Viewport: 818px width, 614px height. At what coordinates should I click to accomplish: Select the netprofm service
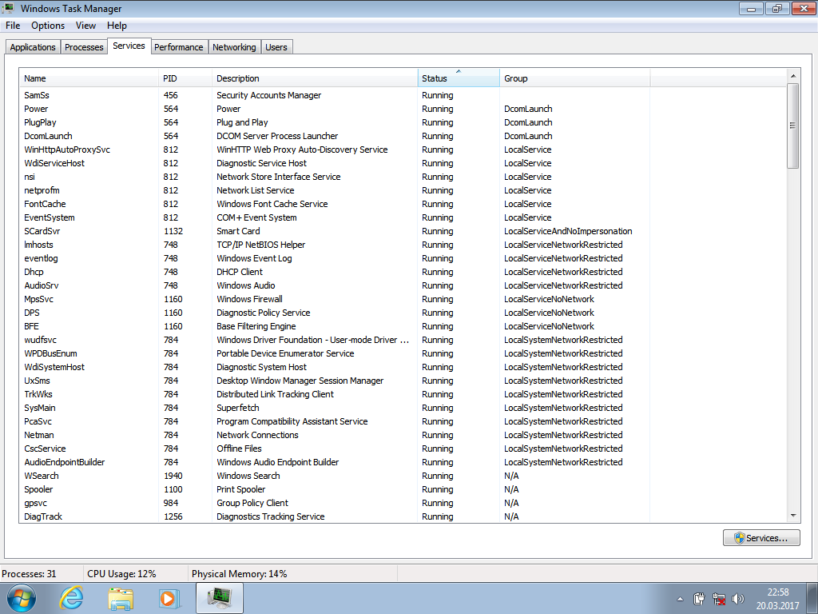(42, 190)
